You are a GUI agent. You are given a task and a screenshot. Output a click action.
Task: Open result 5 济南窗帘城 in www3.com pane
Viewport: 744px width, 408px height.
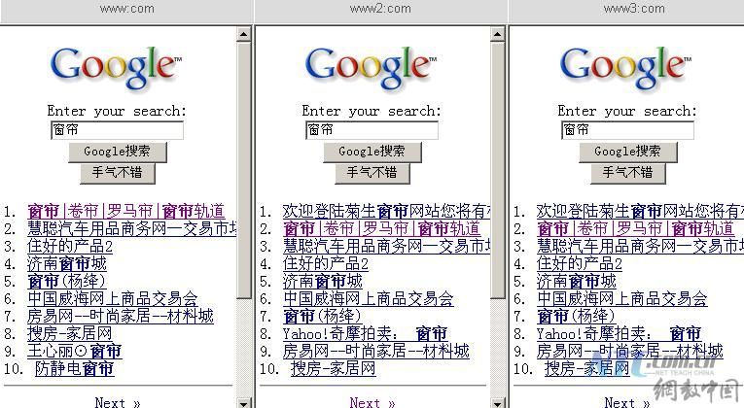point(577,282)
